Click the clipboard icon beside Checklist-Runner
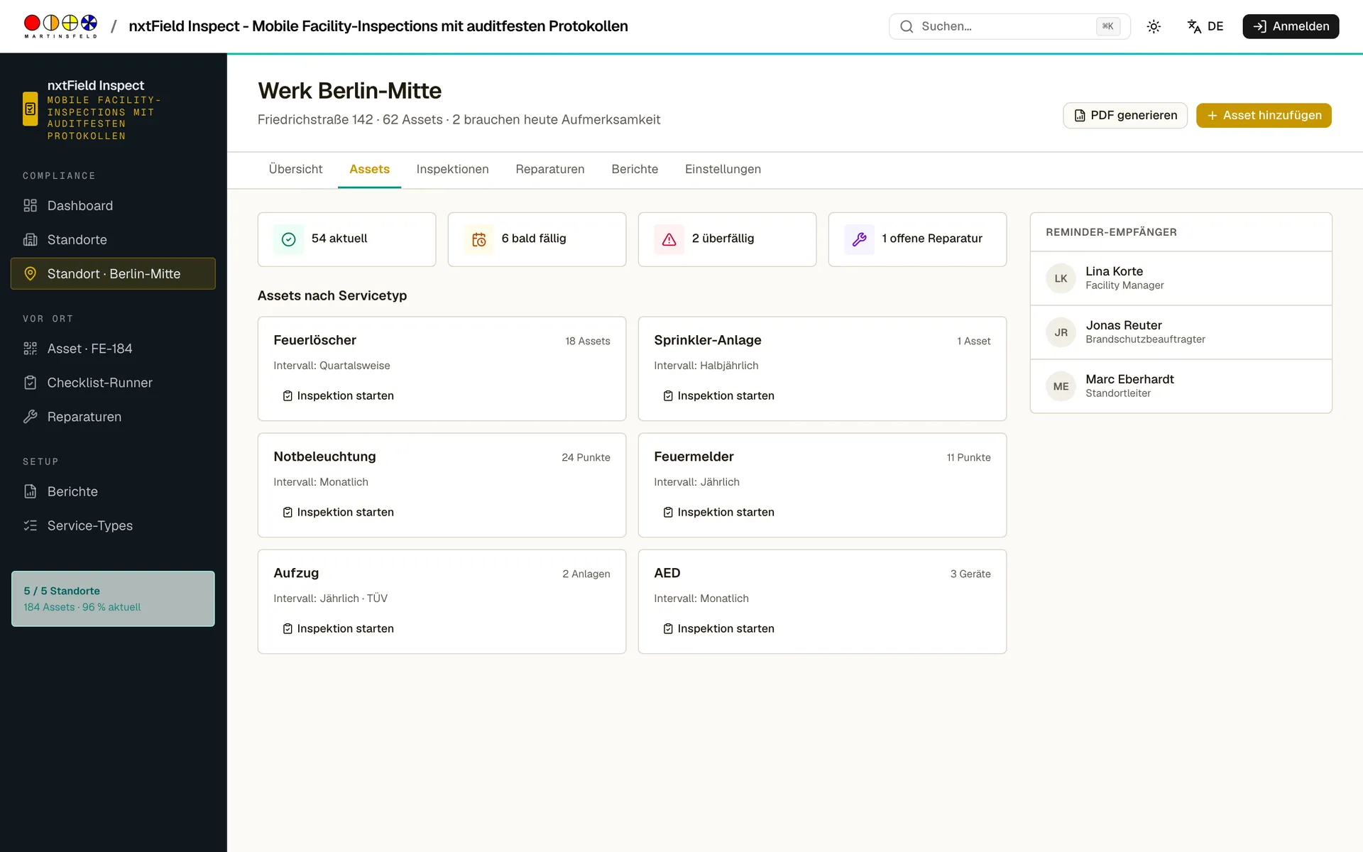Screen dimensions: 1363x852 pyautogui.click(x=30, y=383)
